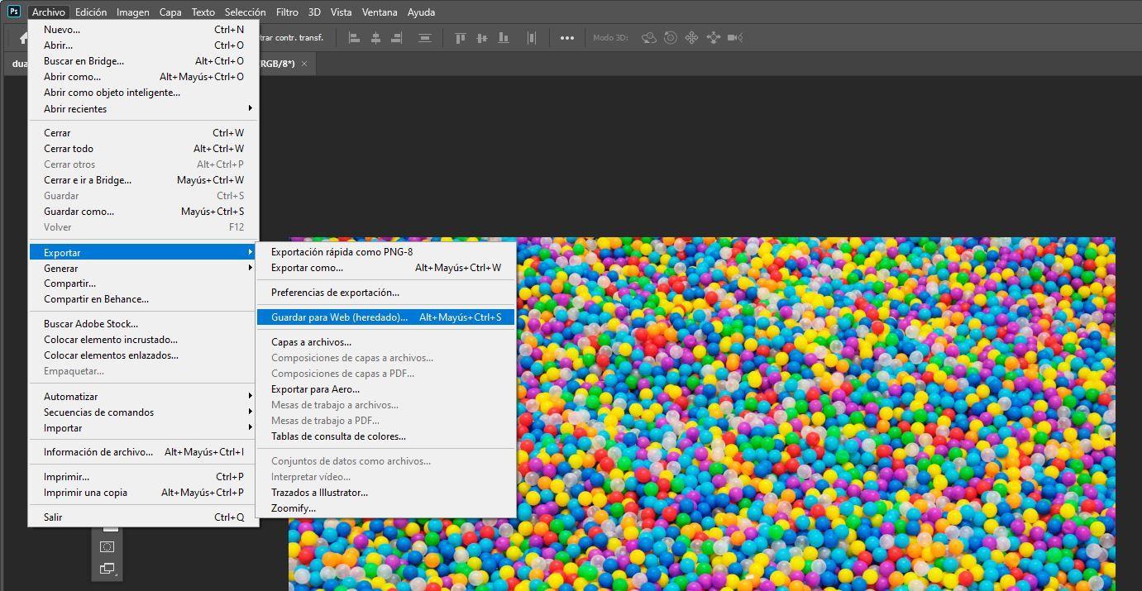Open the Vista menu
The width and height of the screenshot is (1142, 591).
click(x=341, y=12)
